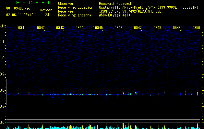
Task: Click the 1.1 kHz frequency label
Action: click(3, 42)
